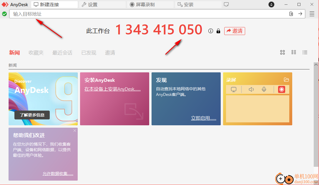This screenshot has width=319, height=185.
Task: Open the 设置 tab
Action: [x=102, y=4]
